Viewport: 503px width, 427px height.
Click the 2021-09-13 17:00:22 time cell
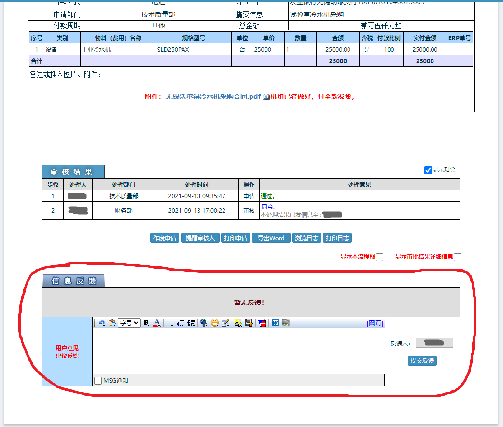coord(196,211)
